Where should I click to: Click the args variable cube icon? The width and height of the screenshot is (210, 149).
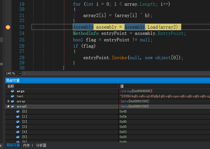[12, 91]
